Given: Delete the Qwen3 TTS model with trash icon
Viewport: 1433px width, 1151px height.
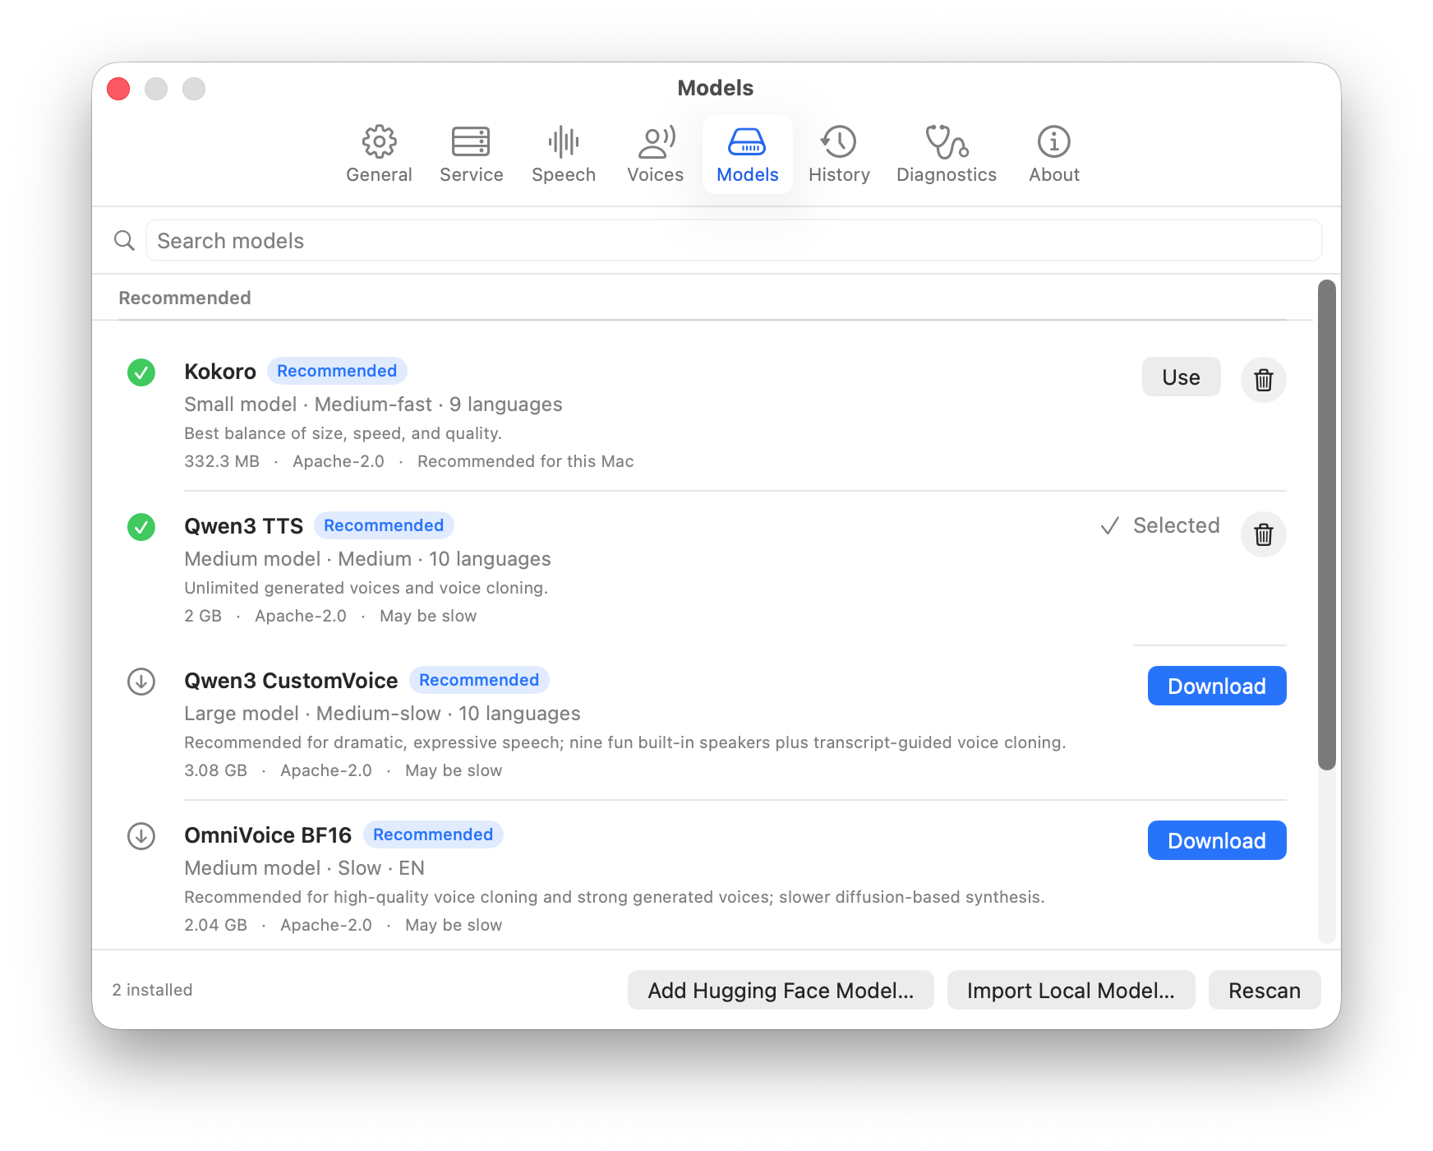Looking at the screenshot, I should (1264, 534).
